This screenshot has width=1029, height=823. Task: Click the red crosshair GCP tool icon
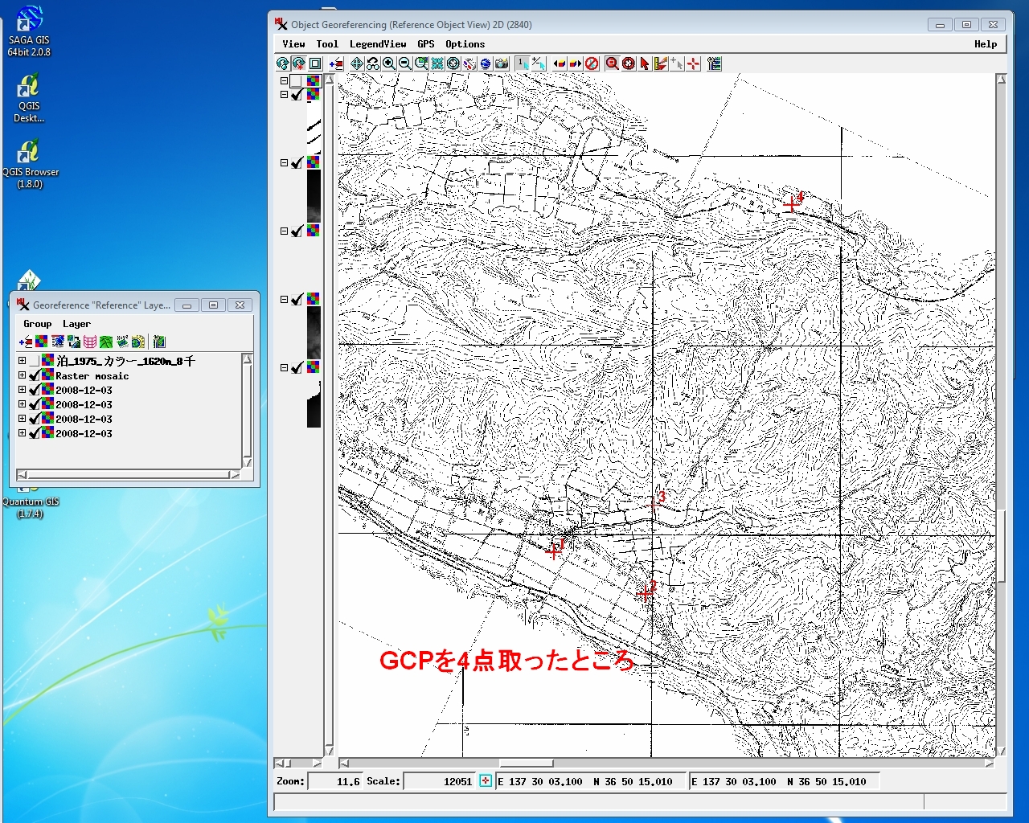[693, 63]
